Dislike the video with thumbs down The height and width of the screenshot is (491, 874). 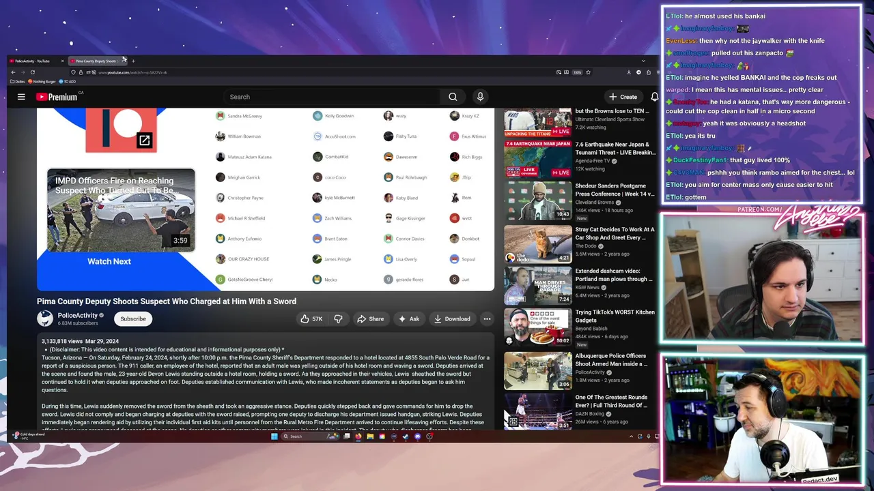pyautogui.click(x=338, y=318)
